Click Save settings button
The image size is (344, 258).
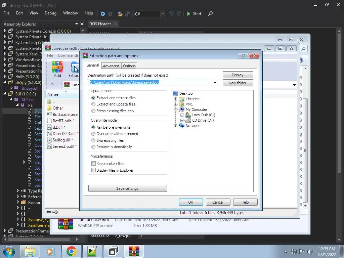pos(127,188)
